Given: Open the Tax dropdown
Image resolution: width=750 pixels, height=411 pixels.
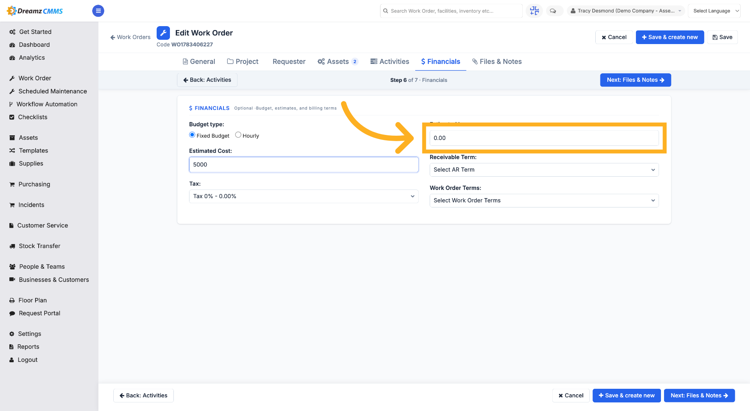Looking at the screenshot, I should pos(304,196).
